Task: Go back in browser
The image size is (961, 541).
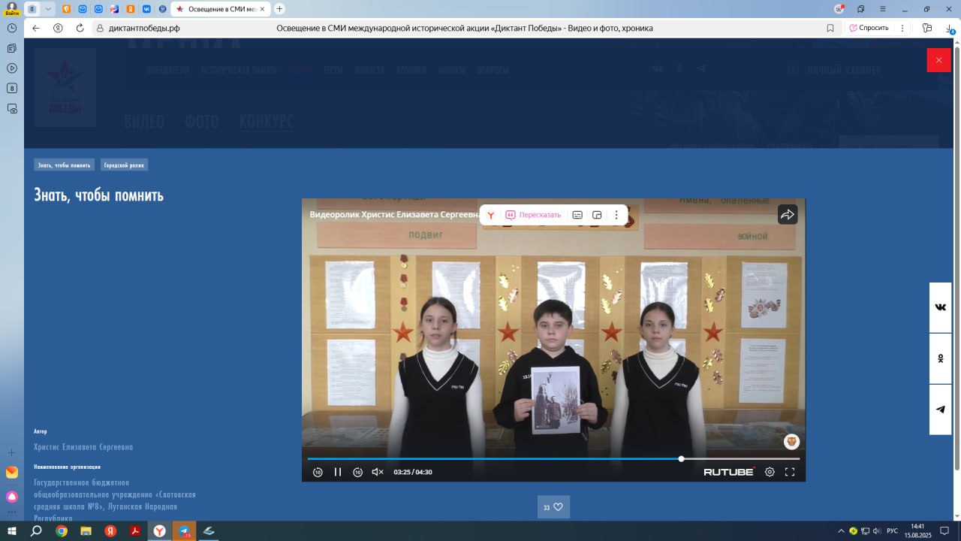Action: pyautogui.click(x=35, y=28)
